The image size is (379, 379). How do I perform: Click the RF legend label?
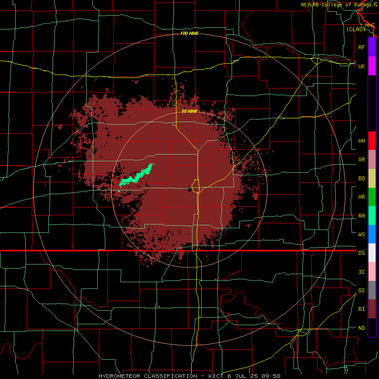(361, 47)
